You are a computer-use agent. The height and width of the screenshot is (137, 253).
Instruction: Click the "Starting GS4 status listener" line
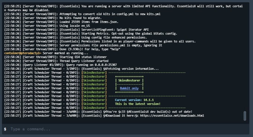click(x=55, y=57)
